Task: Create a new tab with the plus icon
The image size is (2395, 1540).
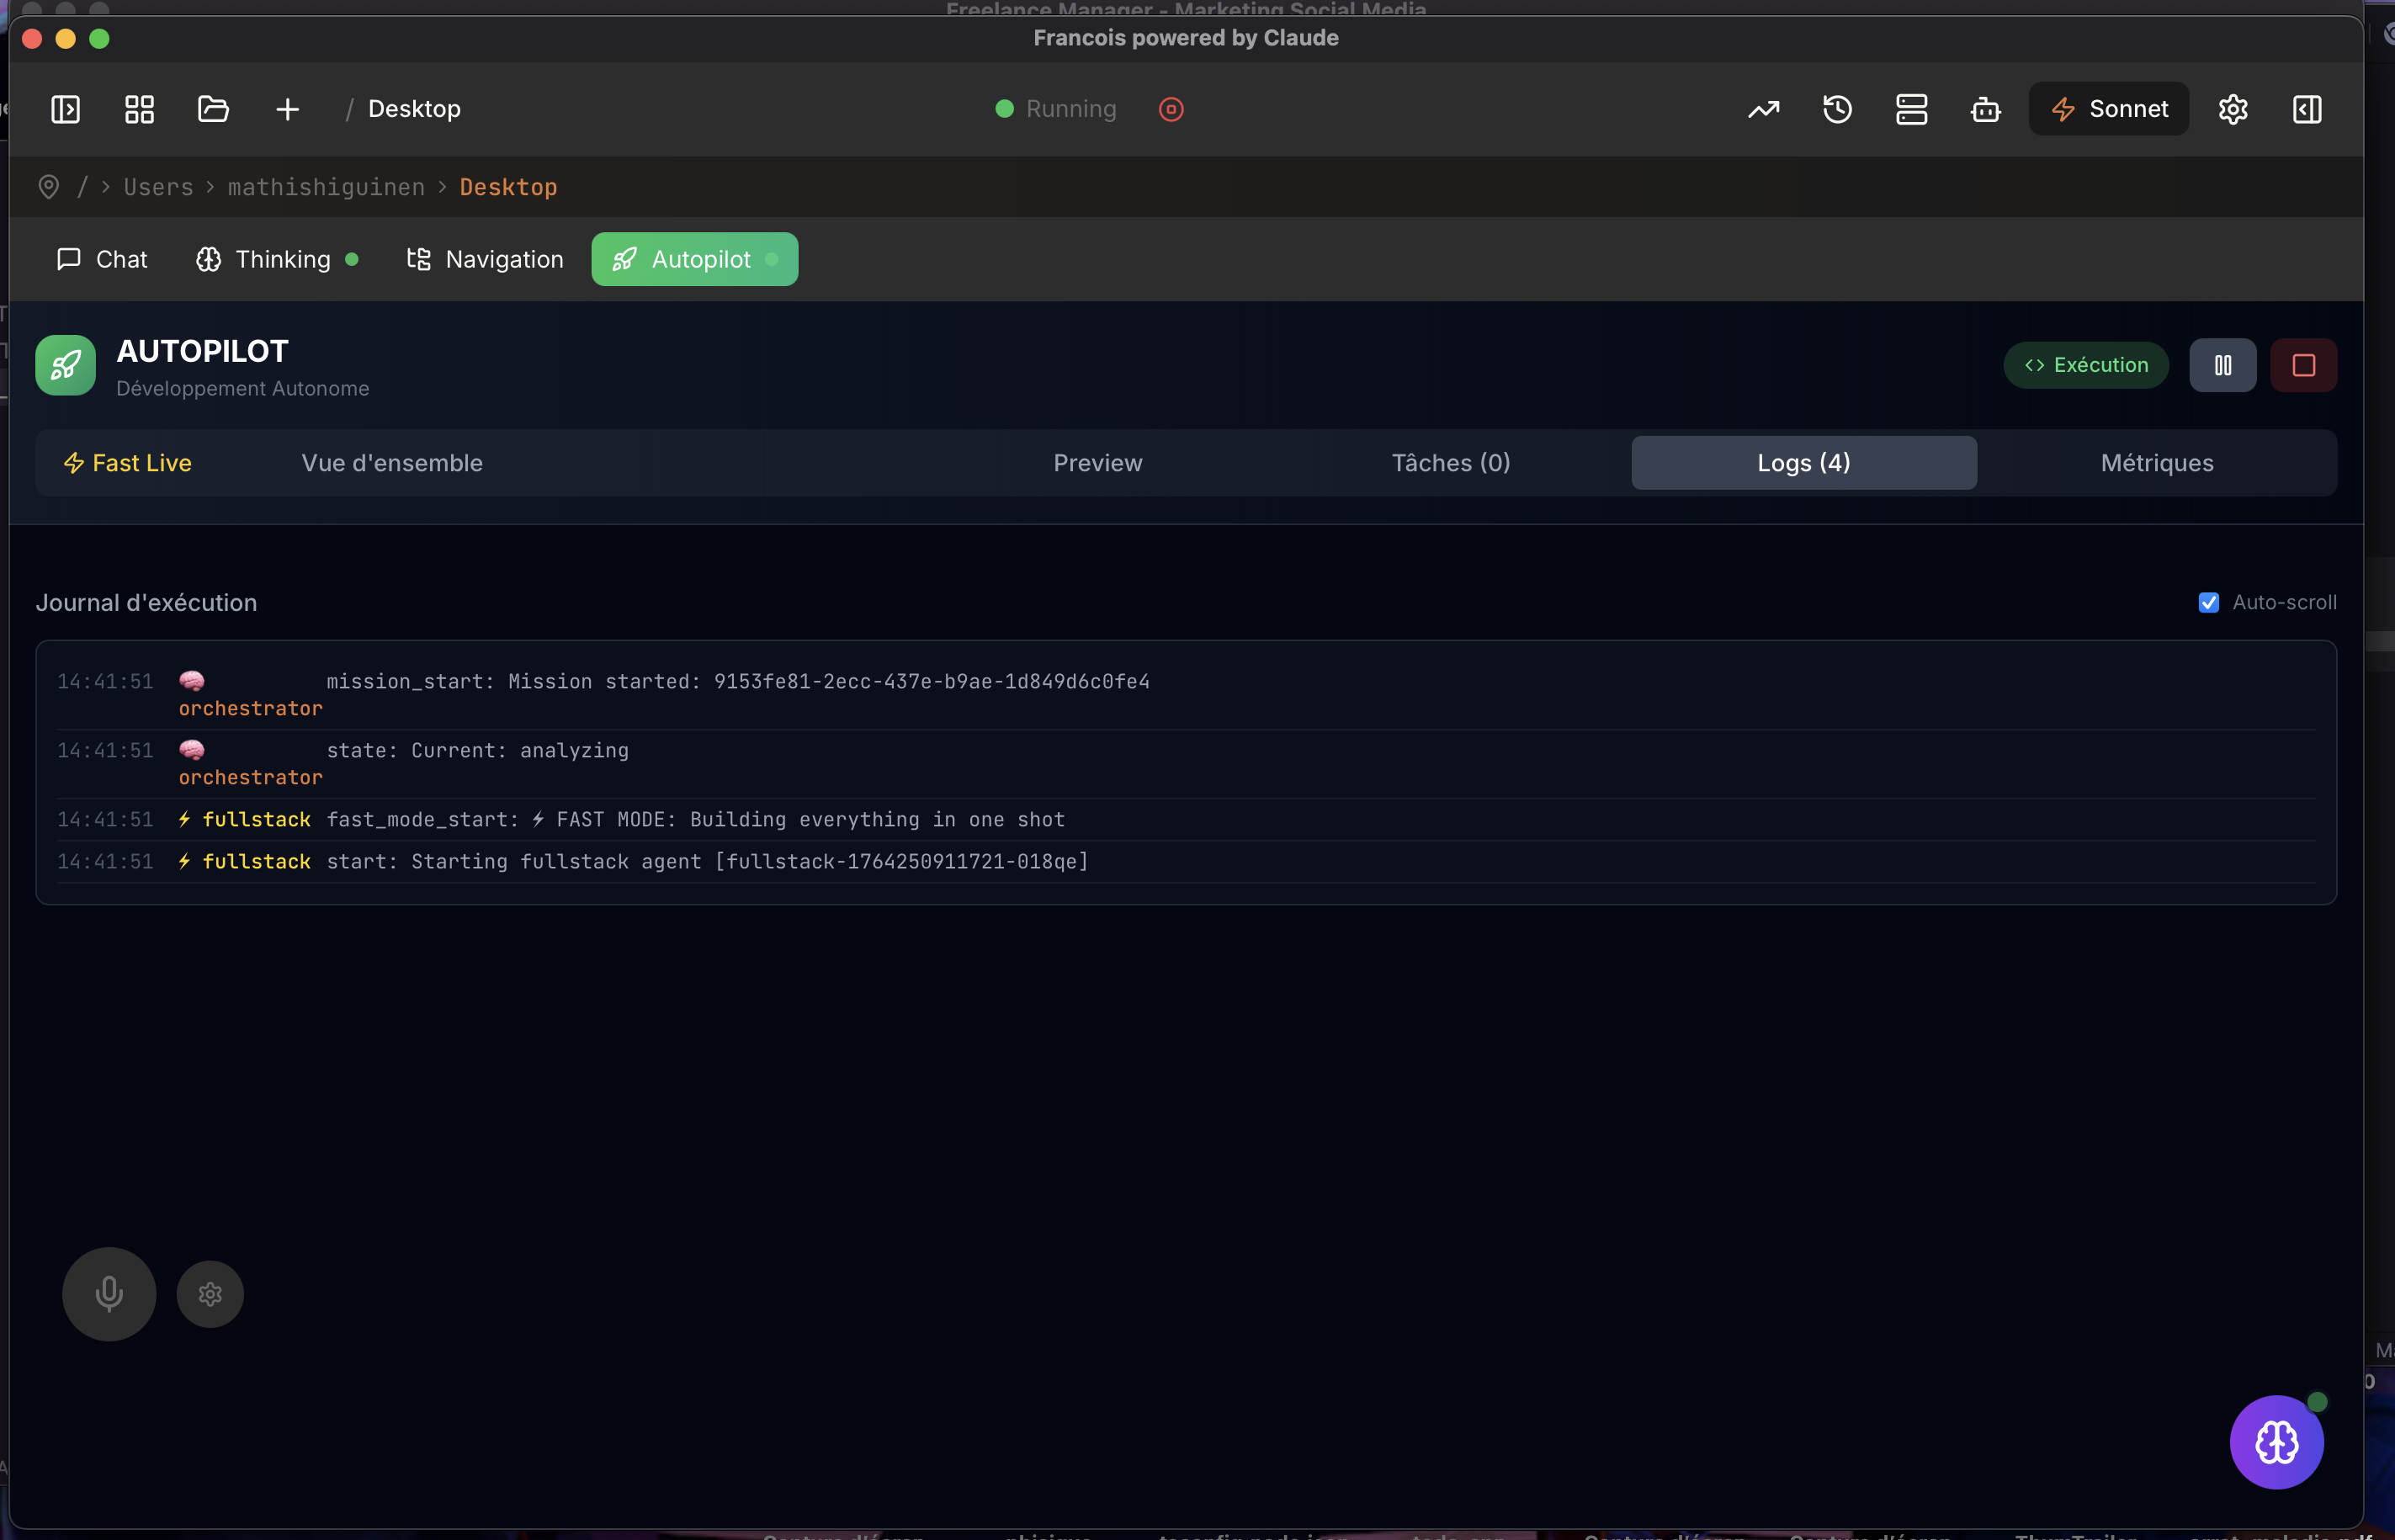Action: coord(287,109)
